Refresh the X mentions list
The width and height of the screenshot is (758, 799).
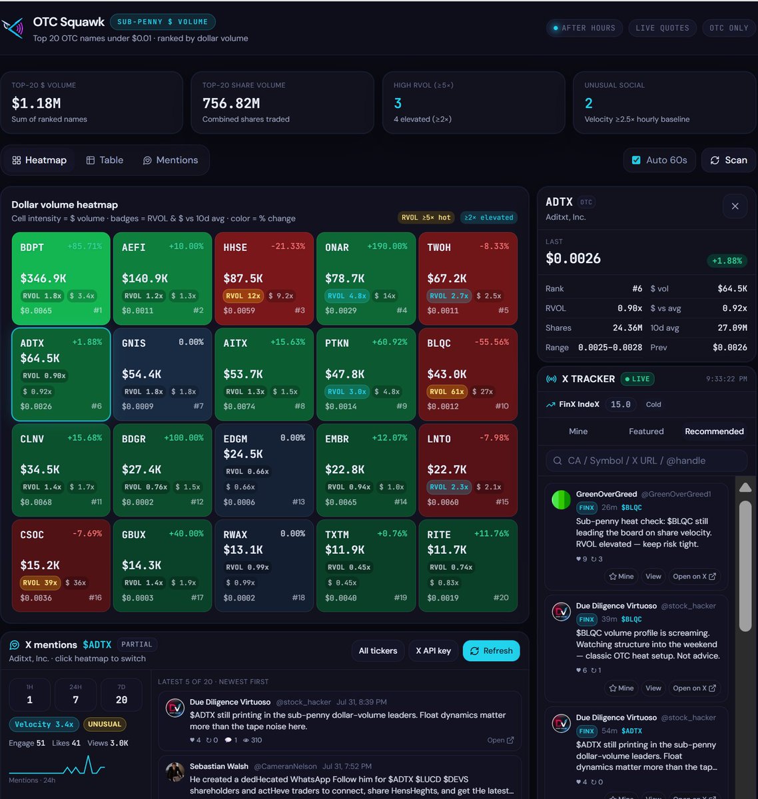click(x=492, y=651)
